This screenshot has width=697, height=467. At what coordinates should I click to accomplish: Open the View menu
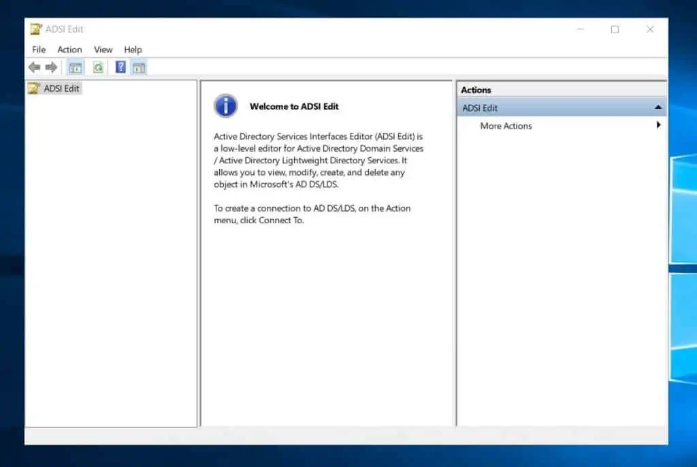click(103, 50)
